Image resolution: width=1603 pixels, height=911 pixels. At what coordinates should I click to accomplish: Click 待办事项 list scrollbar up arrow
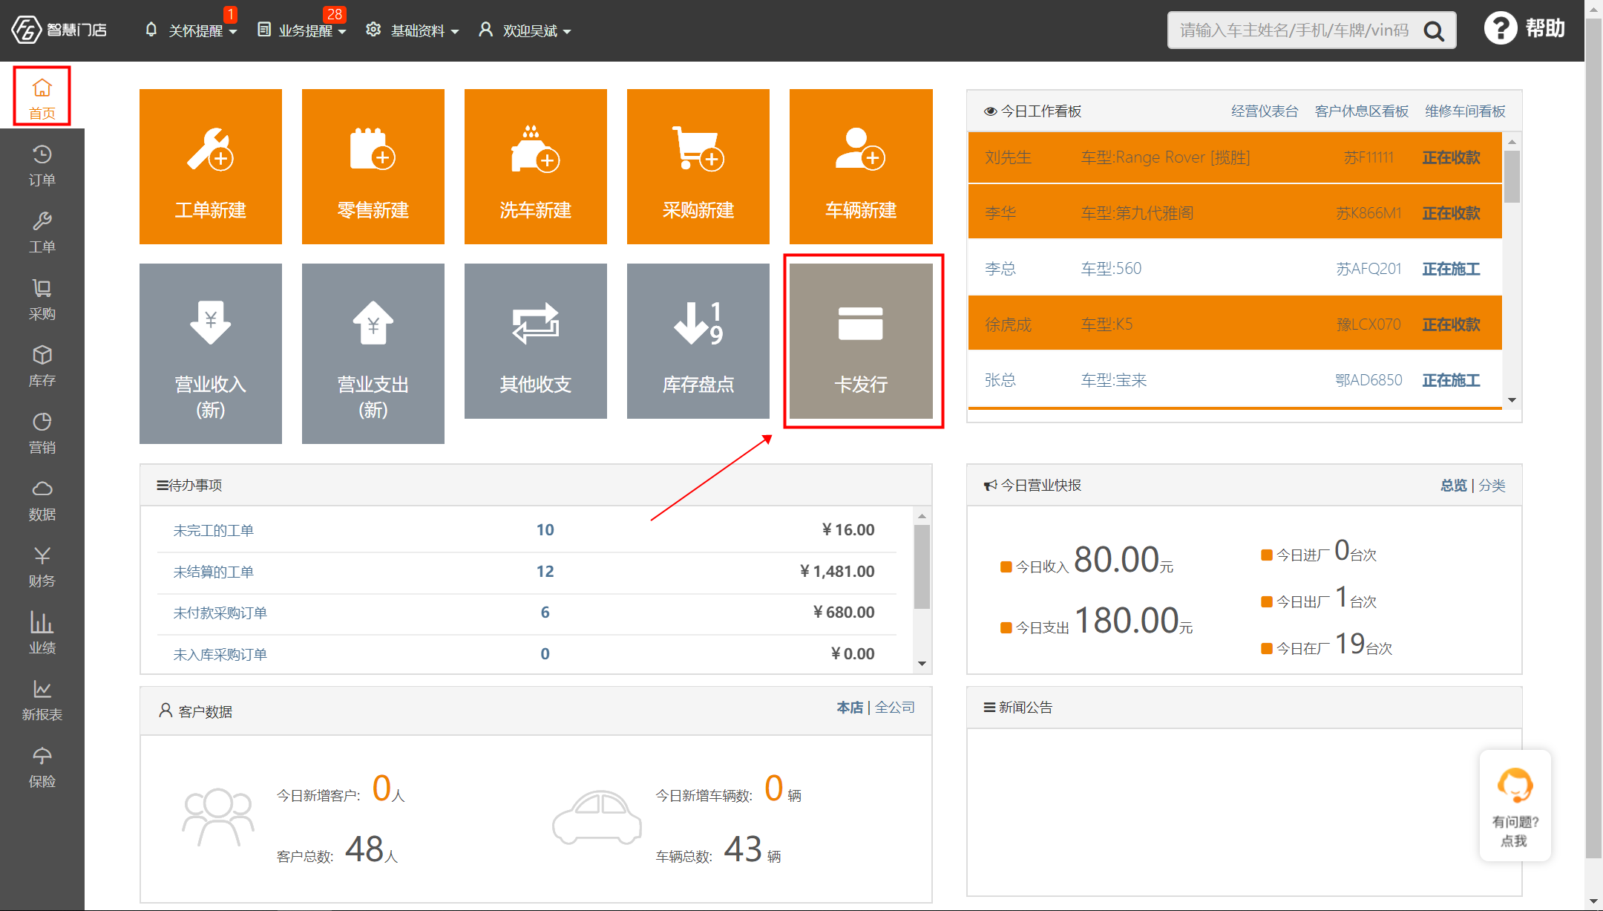point(922,516)
